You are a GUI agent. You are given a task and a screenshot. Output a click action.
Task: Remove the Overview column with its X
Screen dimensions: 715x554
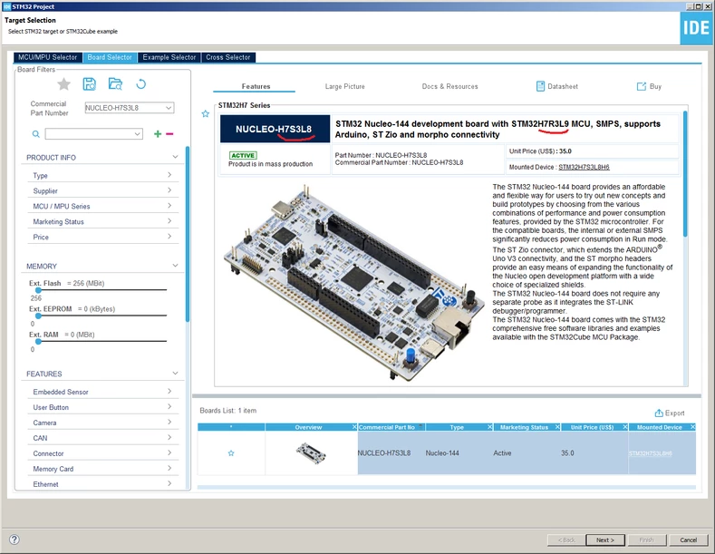coord(354,427)
